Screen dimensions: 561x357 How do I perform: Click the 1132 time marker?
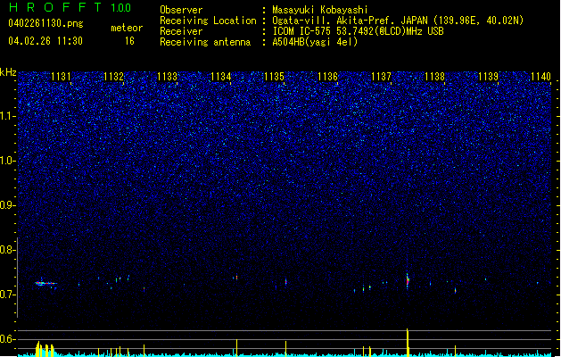tap(114, 76)
